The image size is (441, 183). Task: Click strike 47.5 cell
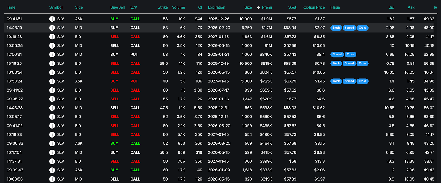(x=164, y=108)
